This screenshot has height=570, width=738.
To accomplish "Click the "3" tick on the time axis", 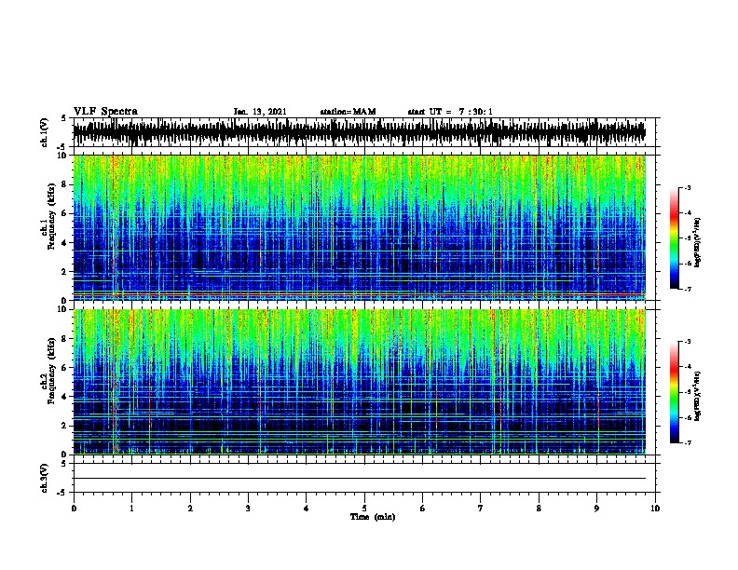I will (x=248, y=509).
